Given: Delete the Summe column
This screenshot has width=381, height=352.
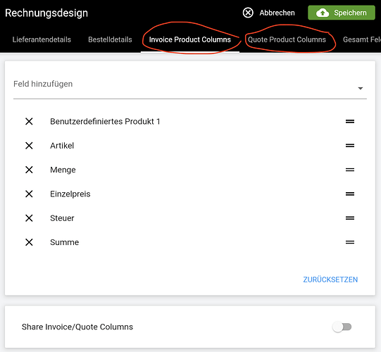Looking at the screenshot, I should 29,242.
